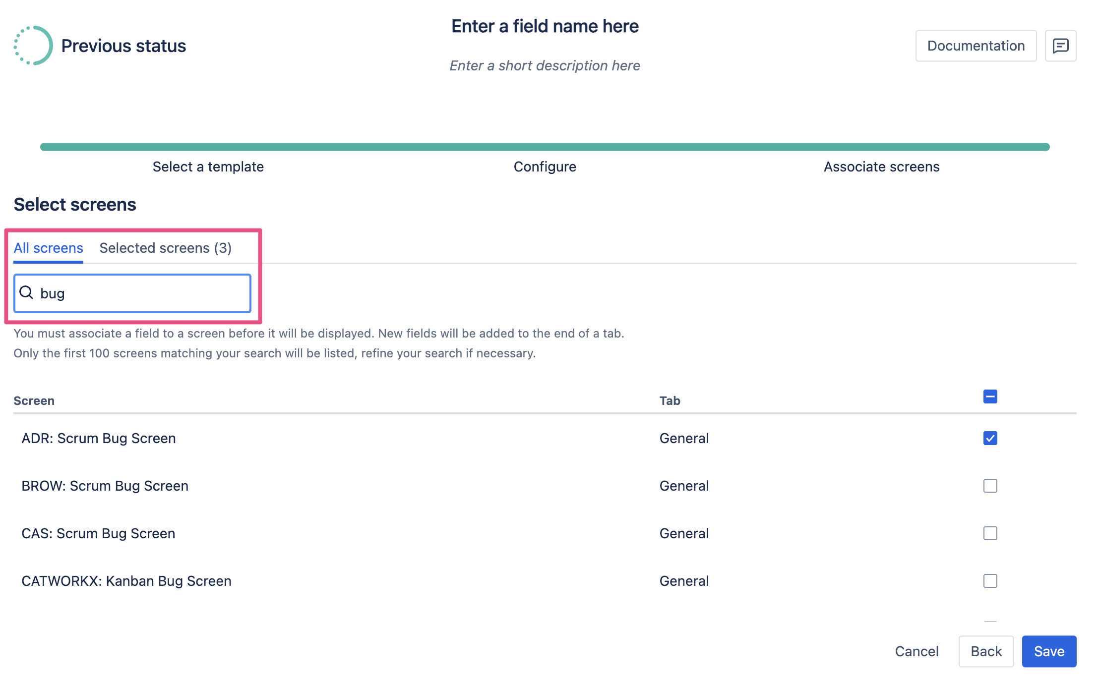Click the search magnifier icon
1099x679 pixels.
point(26,293)
